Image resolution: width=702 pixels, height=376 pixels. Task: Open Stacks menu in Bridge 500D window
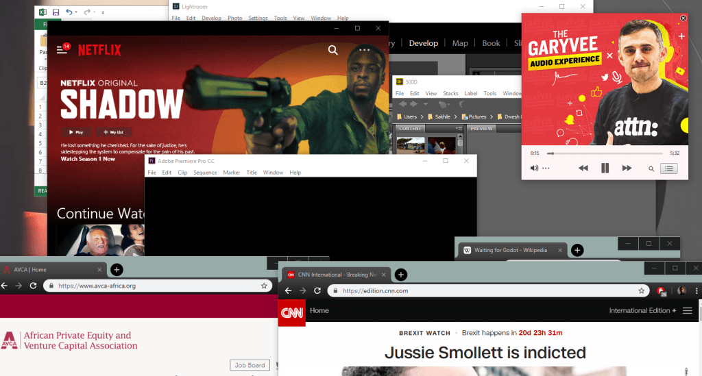click(450, 93)
